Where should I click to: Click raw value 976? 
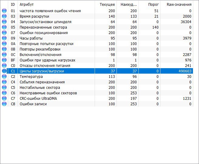188,60
